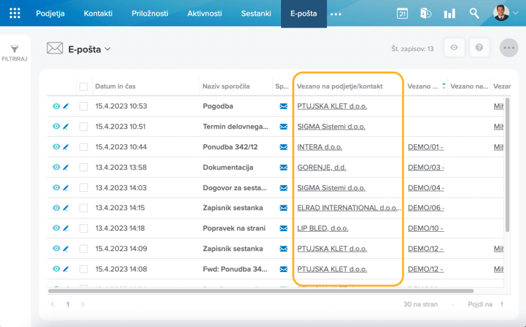View Zapisnik sestanka 14:15 eye icon

(x=57, y=208)
